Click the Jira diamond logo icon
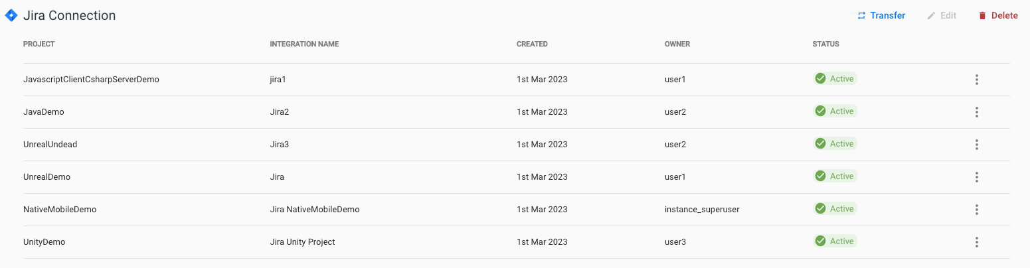The image size is (1030, 268). (x=11, y=15)
